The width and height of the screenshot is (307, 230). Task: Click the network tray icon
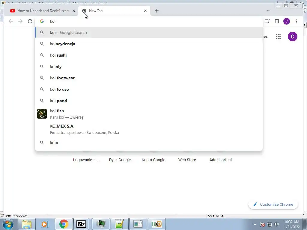point(270,224)
